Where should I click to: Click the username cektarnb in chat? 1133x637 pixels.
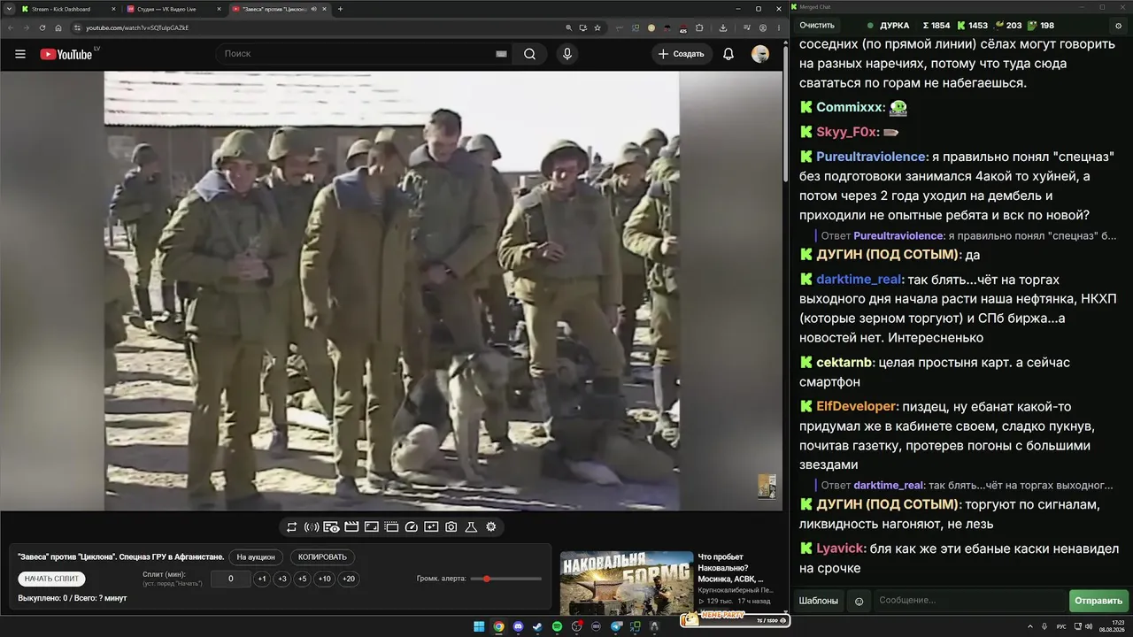(x=844, y=362)
